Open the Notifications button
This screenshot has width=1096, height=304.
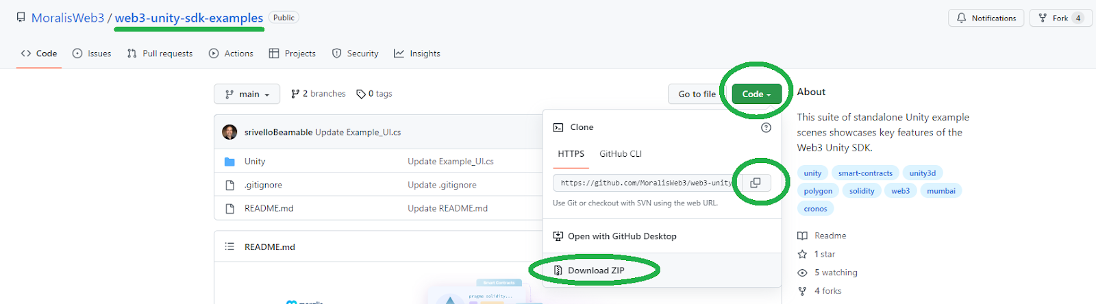pos(986,18)
